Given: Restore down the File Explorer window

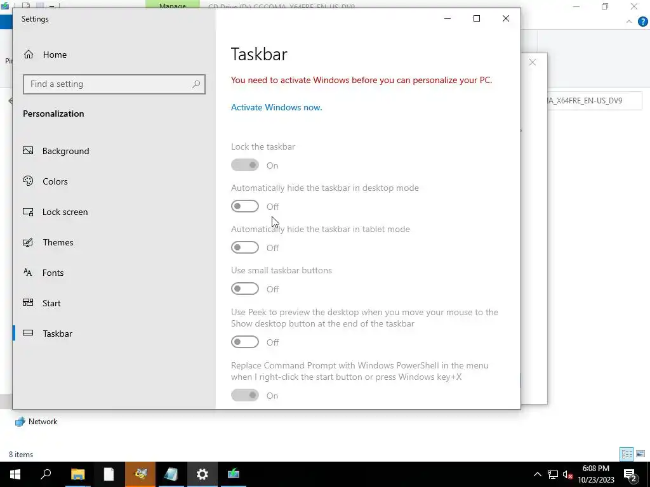Looking at the screenshot, I should tap(605, 6).
